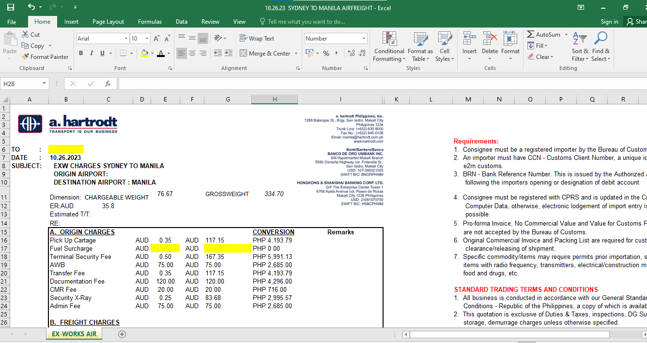Middle align cell contents

coord(192,38)
